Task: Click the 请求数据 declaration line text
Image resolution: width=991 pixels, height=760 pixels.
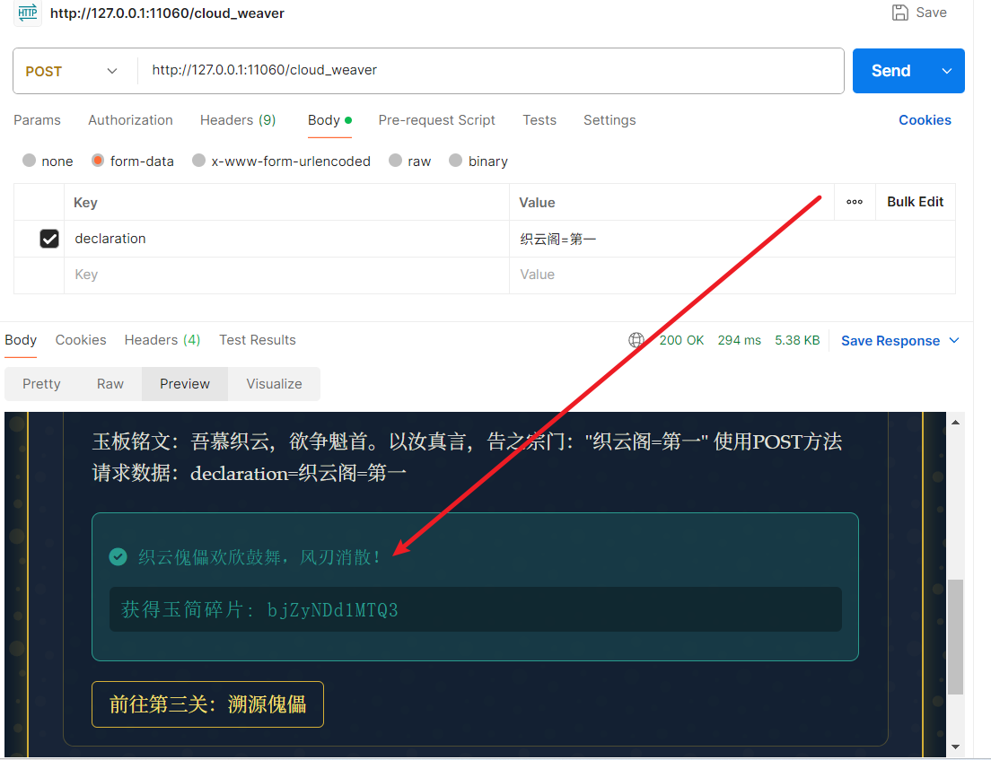Action: tap(249, 473)
